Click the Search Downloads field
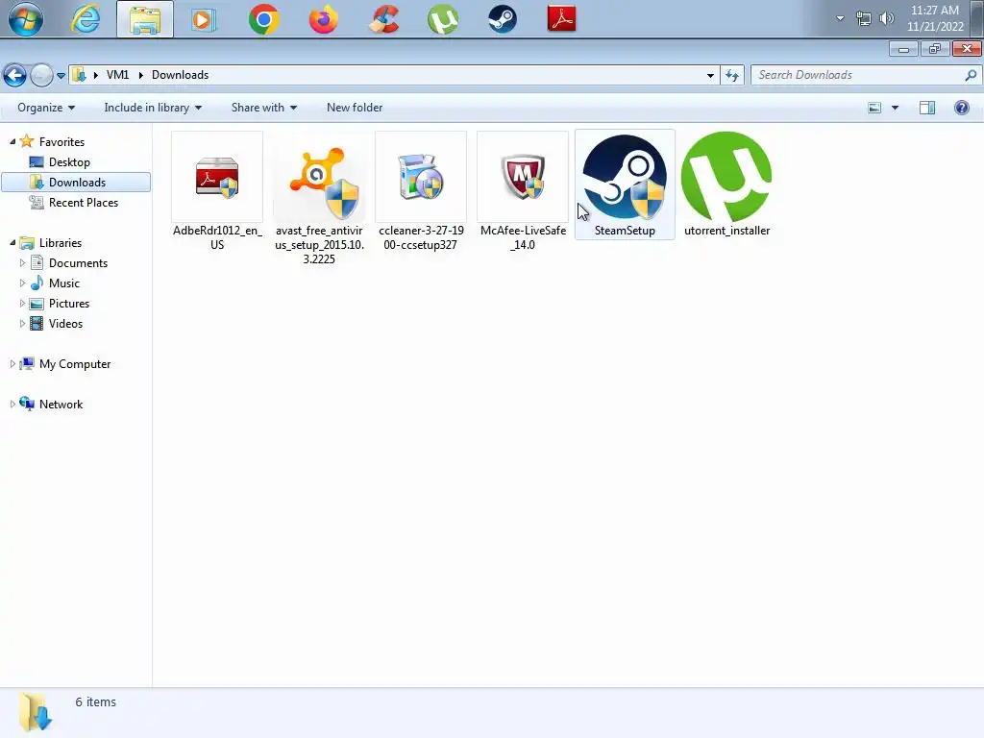Viewport: 984px width, 738px height. point(865,75)
